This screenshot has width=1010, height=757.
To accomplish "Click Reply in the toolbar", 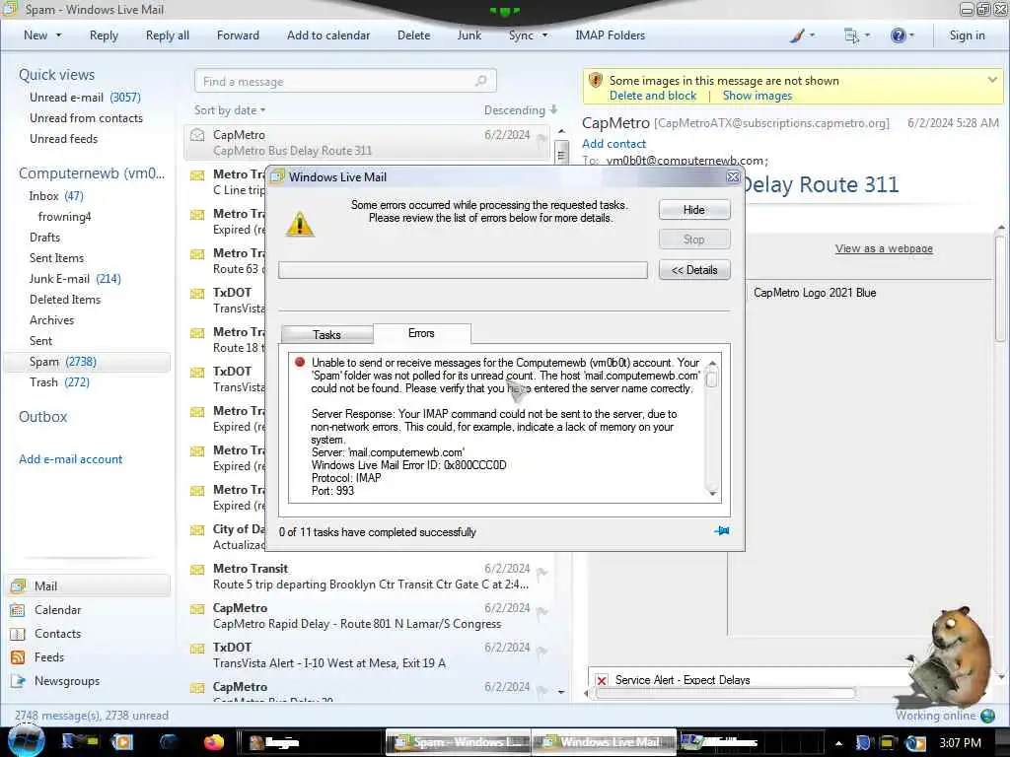I will point(104,35).
